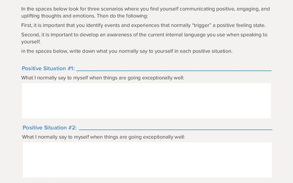This screenshot has width=293, height=183.
Task: Click the answer box under Positive Situation #1
Action: [146, 101]
